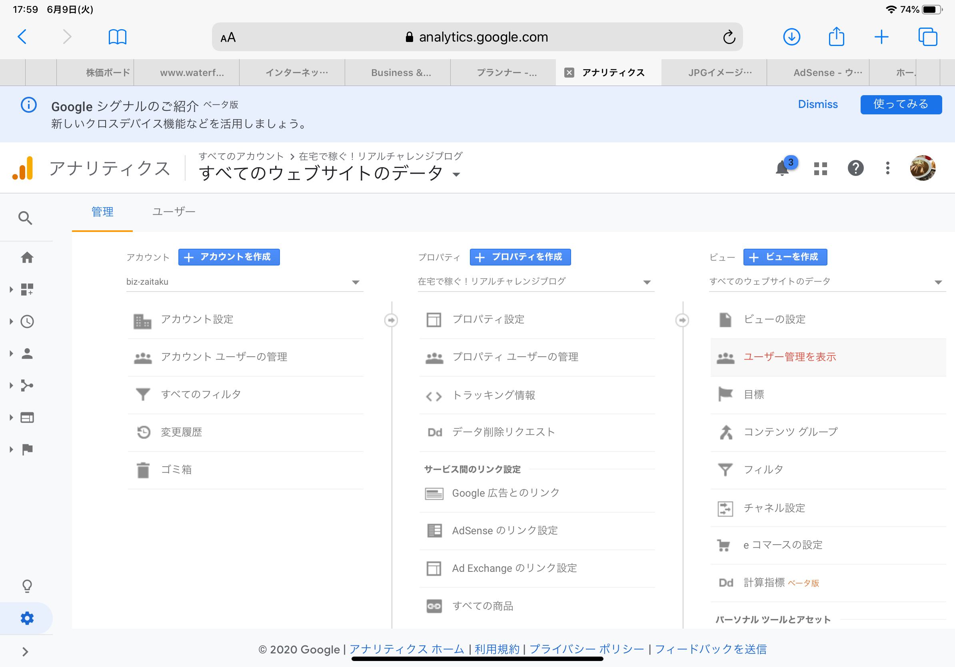This screenshot has height=667, width=955.
Task: Open Acquisition icon in sidebar
Action: point(28,385)
